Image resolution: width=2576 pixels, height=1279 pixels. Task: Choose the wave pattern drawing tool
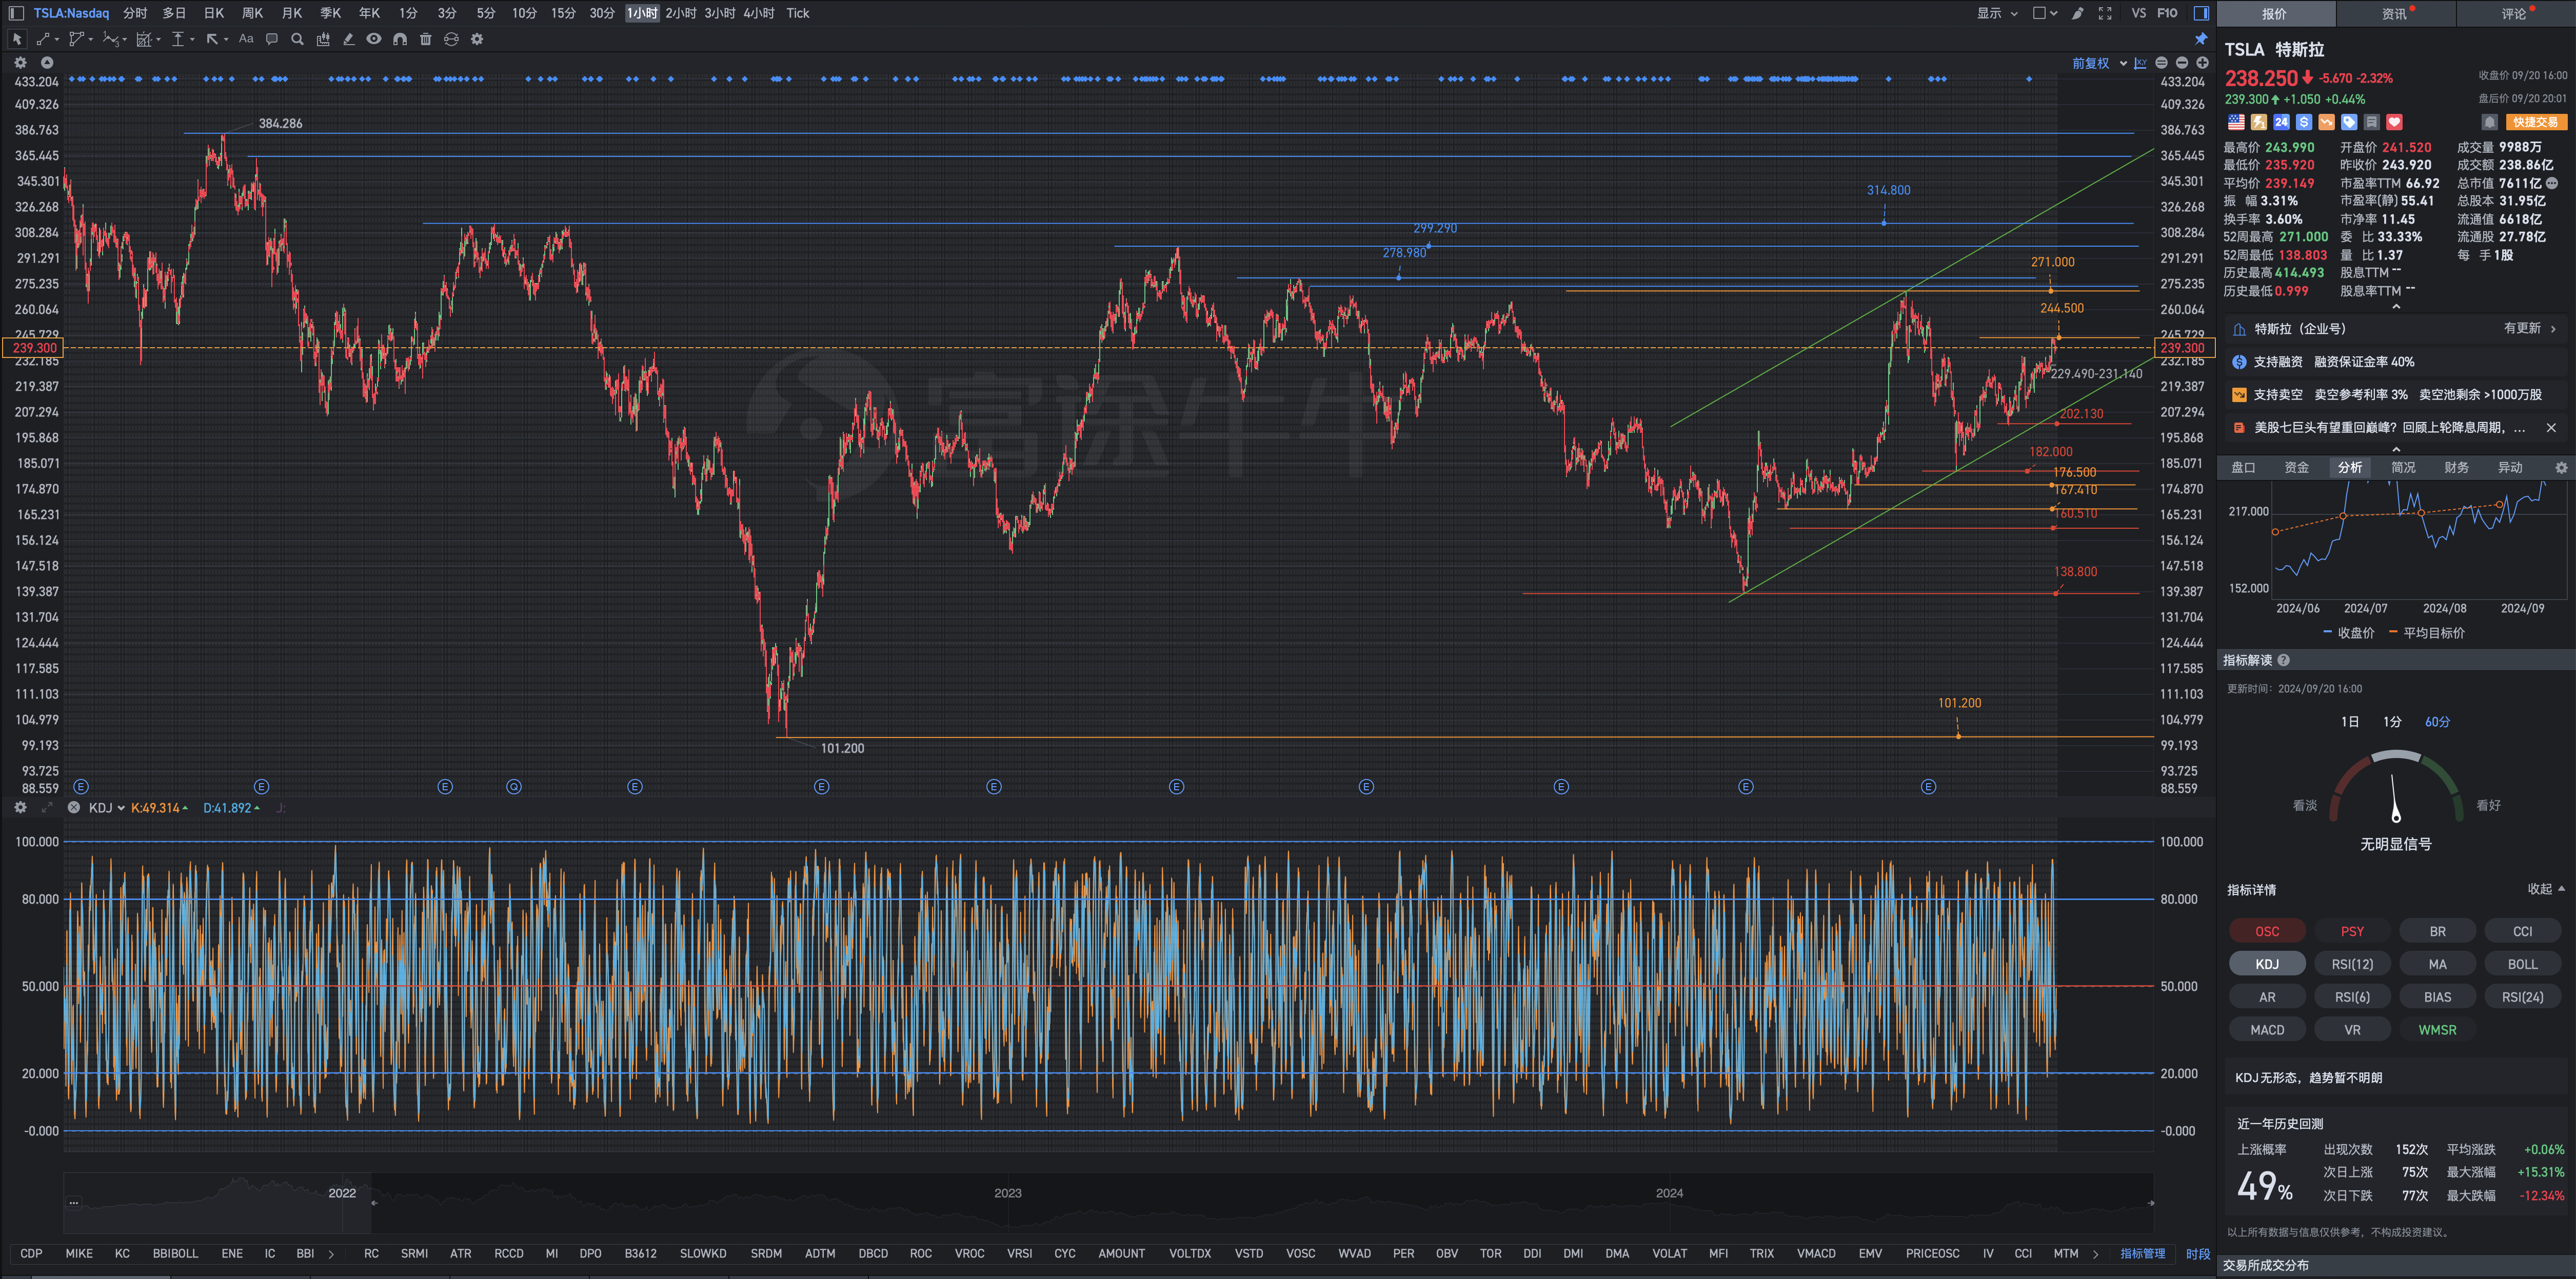[x=110, y=39]
